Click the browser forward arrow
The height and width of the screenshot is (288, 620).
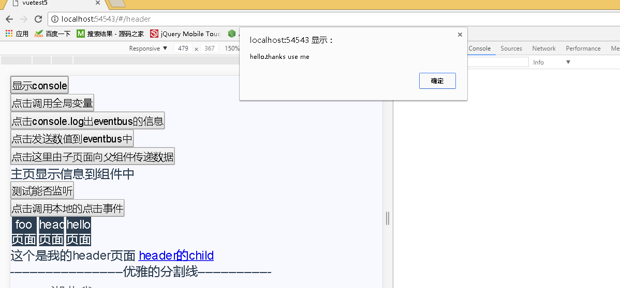[x=24, y=19]
